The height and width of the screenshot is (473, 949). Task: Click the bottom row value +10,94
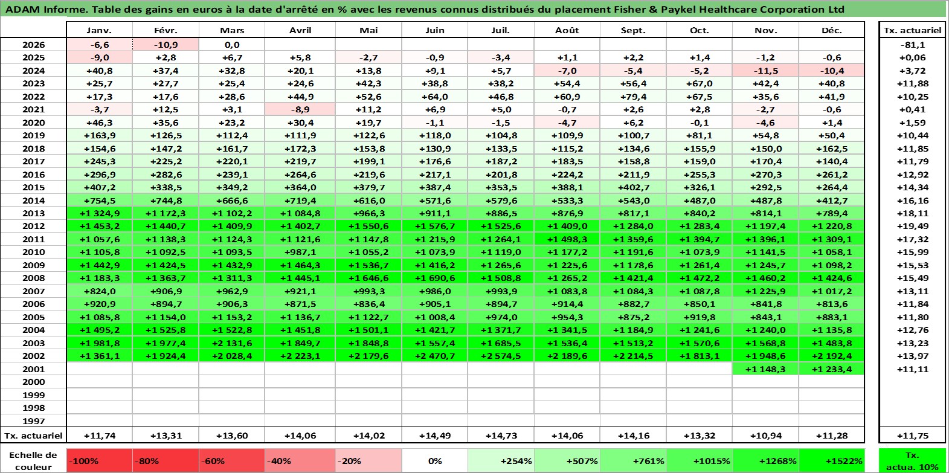point(765,436)
